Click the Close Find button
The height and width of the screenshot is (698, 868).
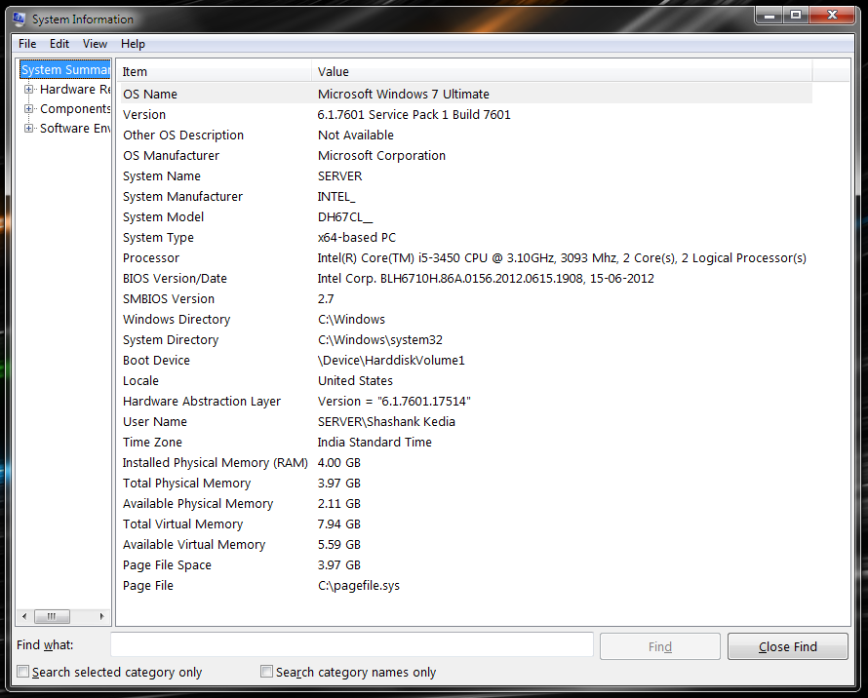coord(788,646)
